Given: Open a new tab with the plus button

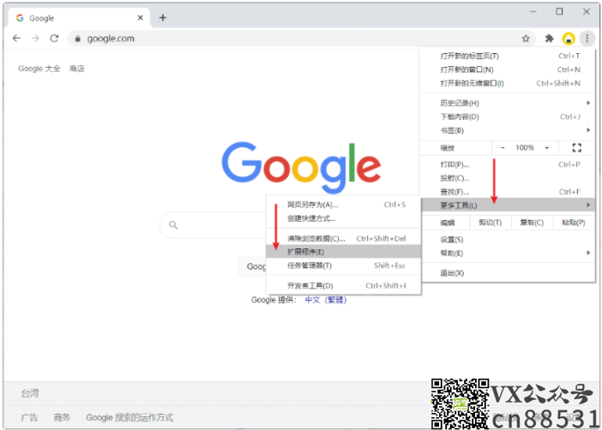Looking at the screenshot, I should click(x=163, y=18).
